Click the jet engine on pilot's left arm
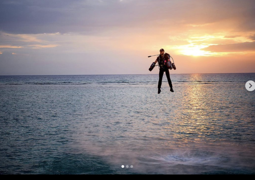The height and width of the screenshot is (180, 255). tap(173, 66)
